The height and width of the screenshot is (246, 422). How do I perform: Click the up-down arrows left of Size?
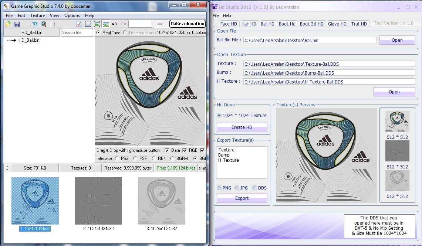click(x=7, y=168)
